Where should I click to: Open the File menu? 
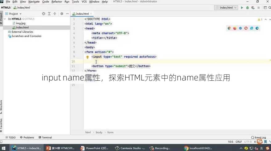[x=8, y=2]
